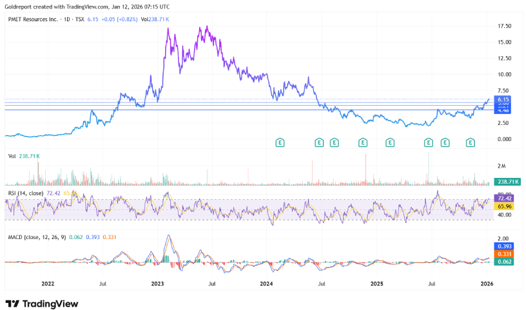The height and width of the screenshot is (310, 526).
Task: Click 2023 on the time axis
Action: coord(157,284)
